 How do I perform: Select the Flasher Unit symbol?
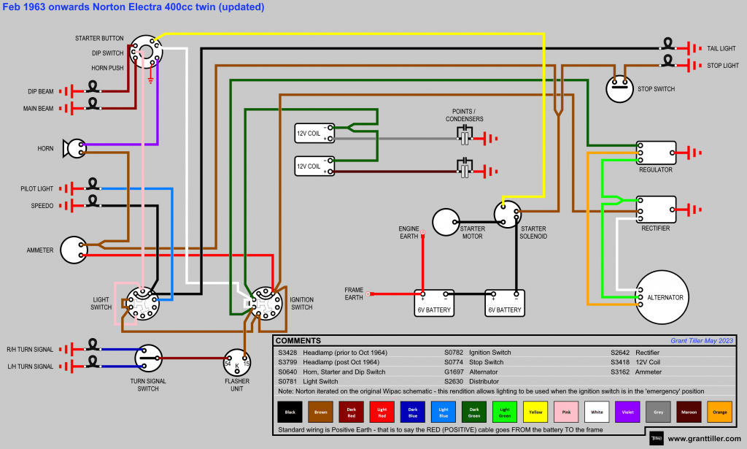point(237,363)
